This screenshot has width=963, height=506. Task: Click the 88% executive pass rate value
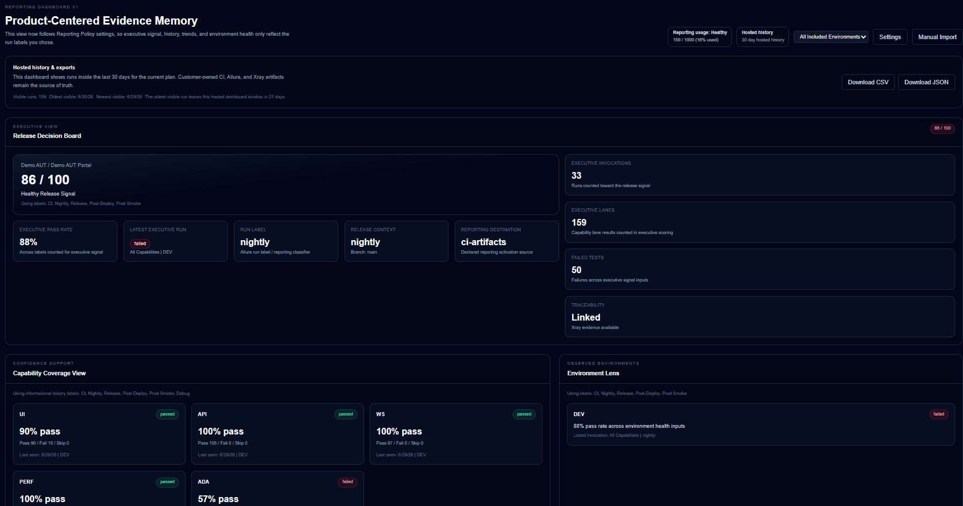(x=29, y=242)
